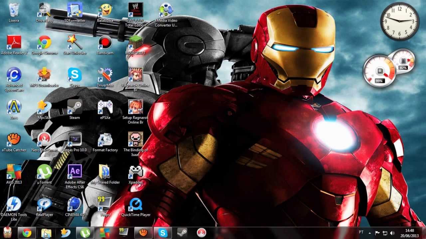Click the RealPlayer desktop shortcut
The height and width of the screenshot is (239, 426).
point(44,207)
